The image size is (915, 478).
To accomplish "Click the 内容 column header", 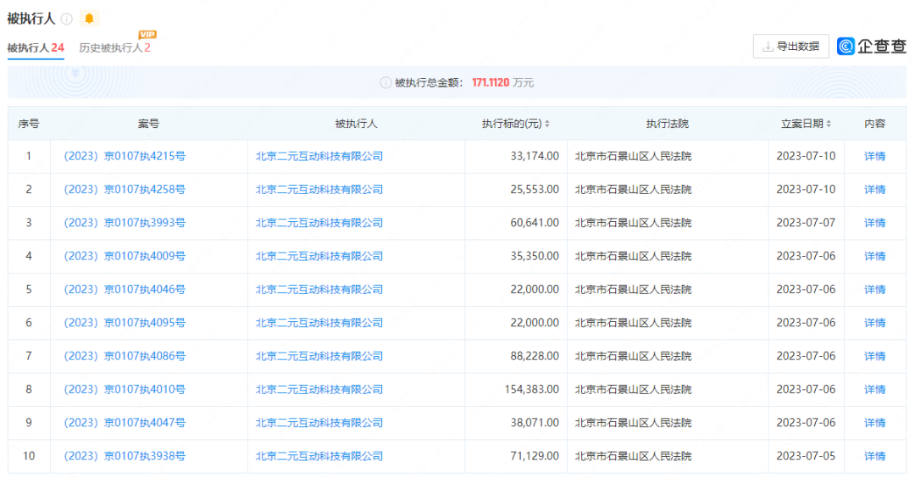I will click(x=874, y=124).
